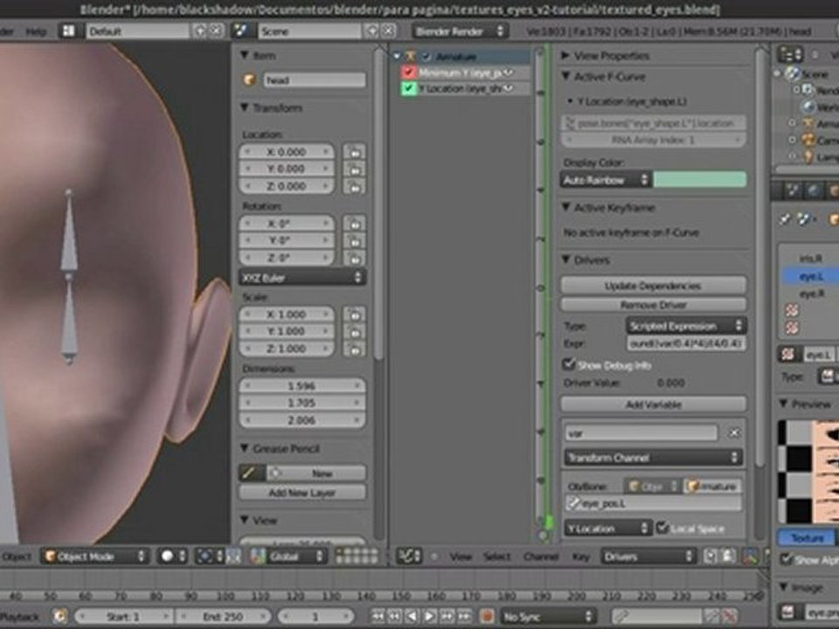Click the Remove Driver button
The image size is (839, 629).
[x=654, y=305]
